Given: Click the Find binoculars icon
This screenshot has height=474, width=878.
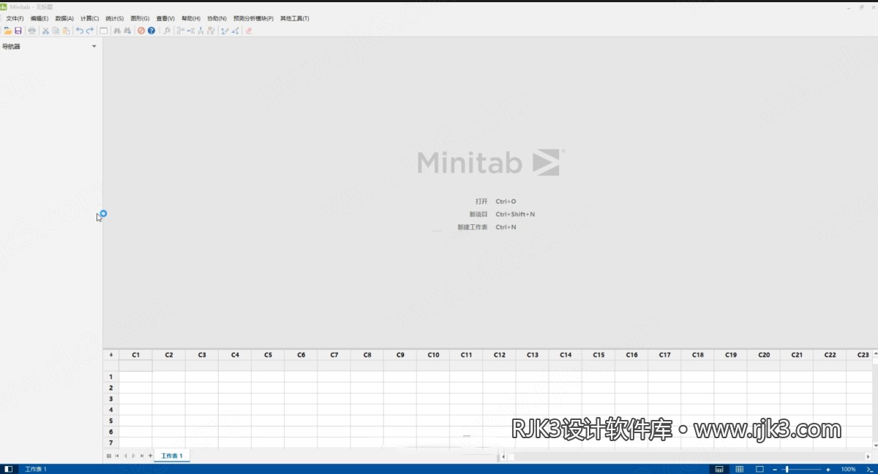Looking at the screenshot, I should [117, 31].
